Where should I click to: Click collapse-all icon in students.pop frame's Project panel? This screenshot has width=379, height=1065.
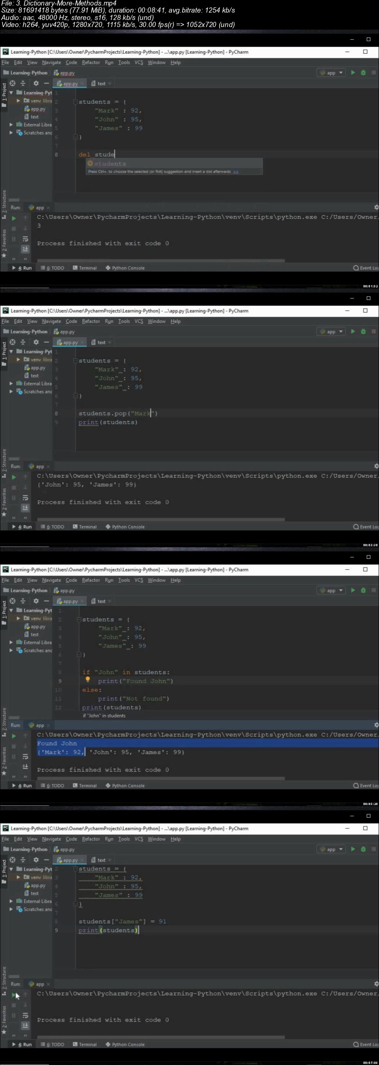tap(23, 342)
